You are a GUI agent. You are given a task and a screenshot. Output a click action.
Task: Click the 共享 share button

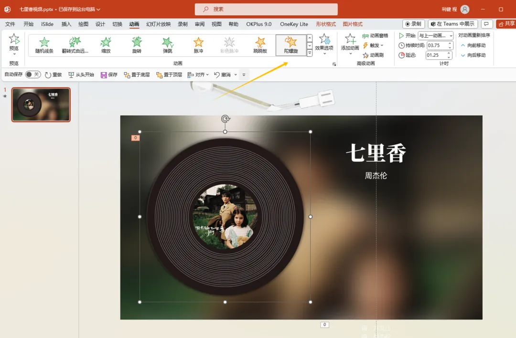point(506,24)
